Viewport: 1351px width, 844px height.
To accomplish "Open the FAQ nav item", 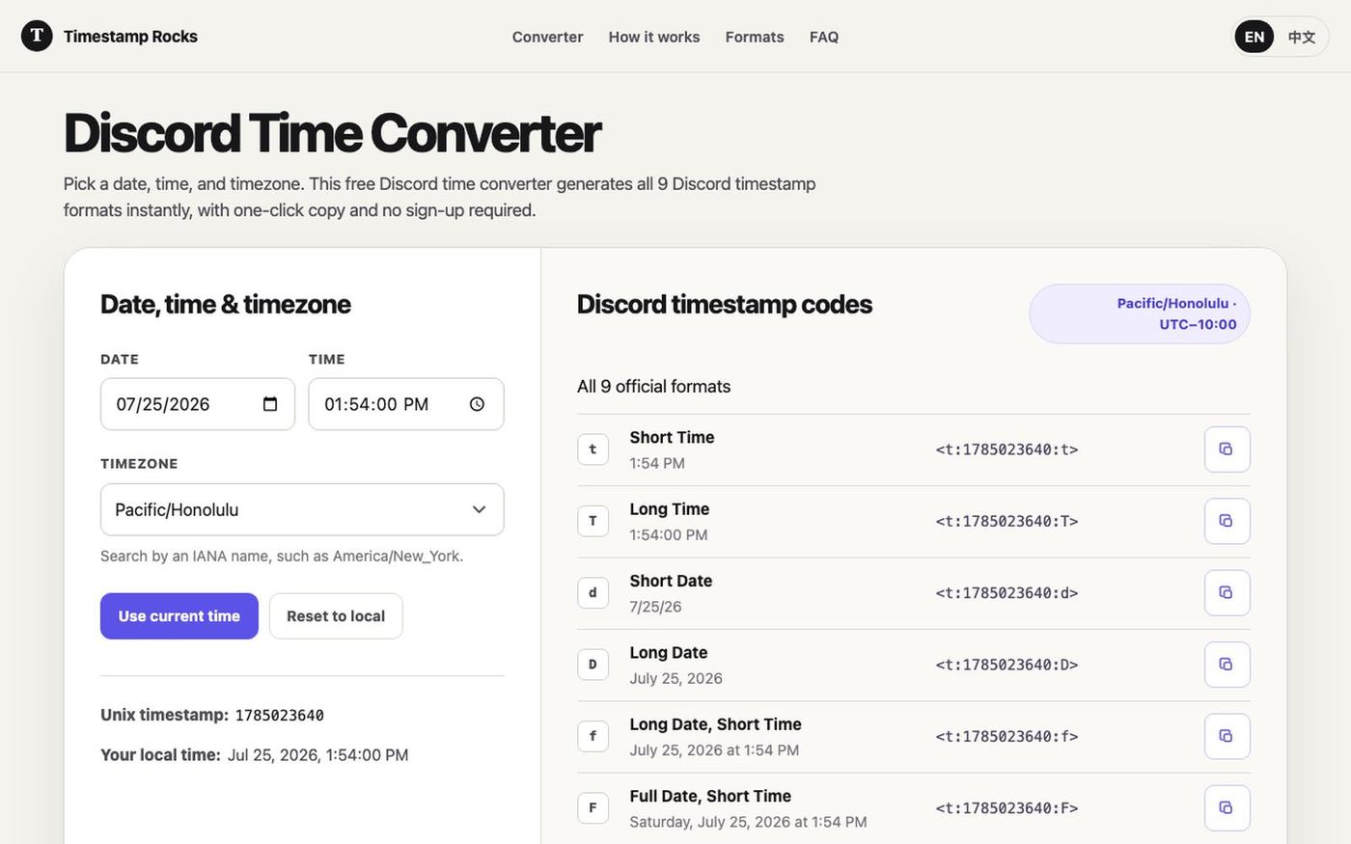I will [x=824, y=37].
